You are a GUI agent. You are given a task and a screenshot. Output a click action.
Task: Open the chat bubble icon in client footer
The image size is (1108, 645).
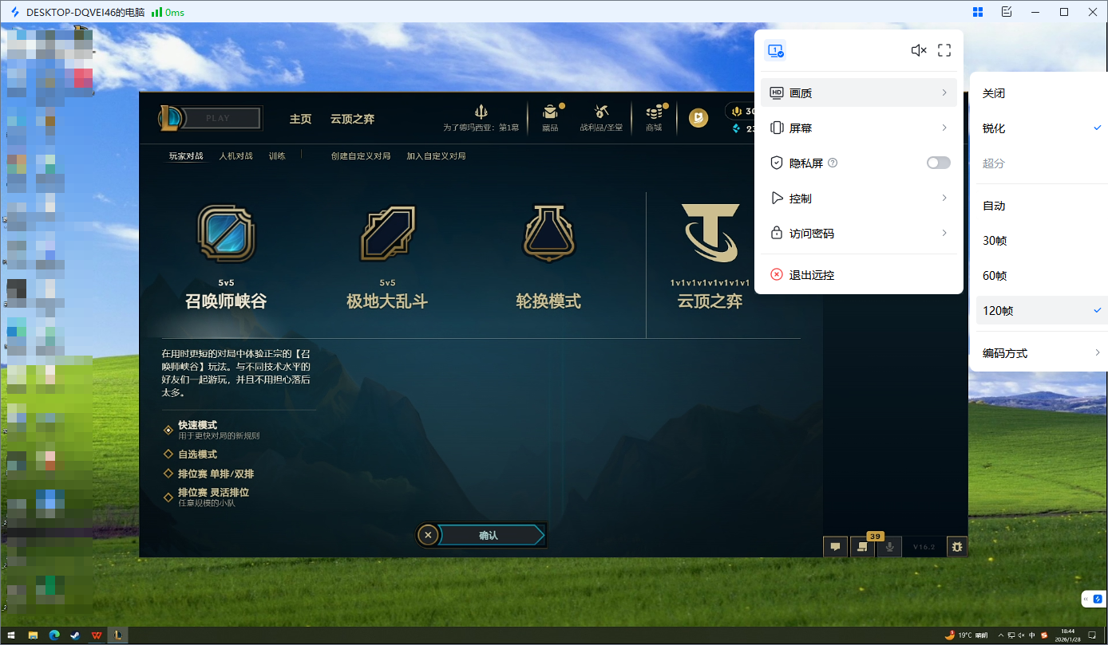coord(835,547)
